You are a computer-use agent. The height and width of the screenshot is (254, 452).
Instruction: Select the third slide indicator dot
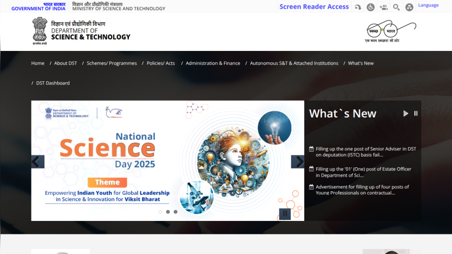click(x=175, y=212)
